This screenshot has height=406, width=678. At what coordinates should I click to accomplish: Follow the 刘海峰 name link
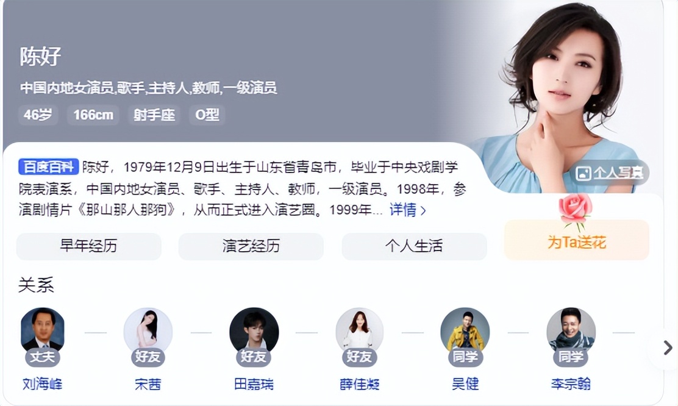pos(43,384)
